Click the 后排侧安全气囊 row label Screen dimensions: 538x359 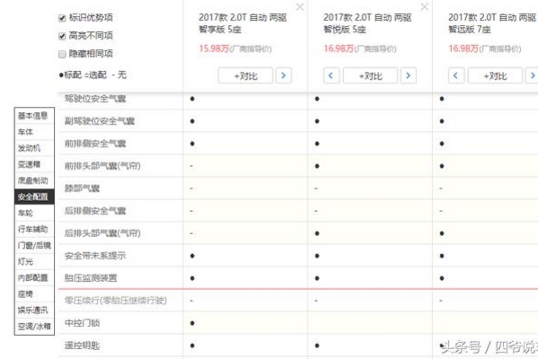point(95,211)
